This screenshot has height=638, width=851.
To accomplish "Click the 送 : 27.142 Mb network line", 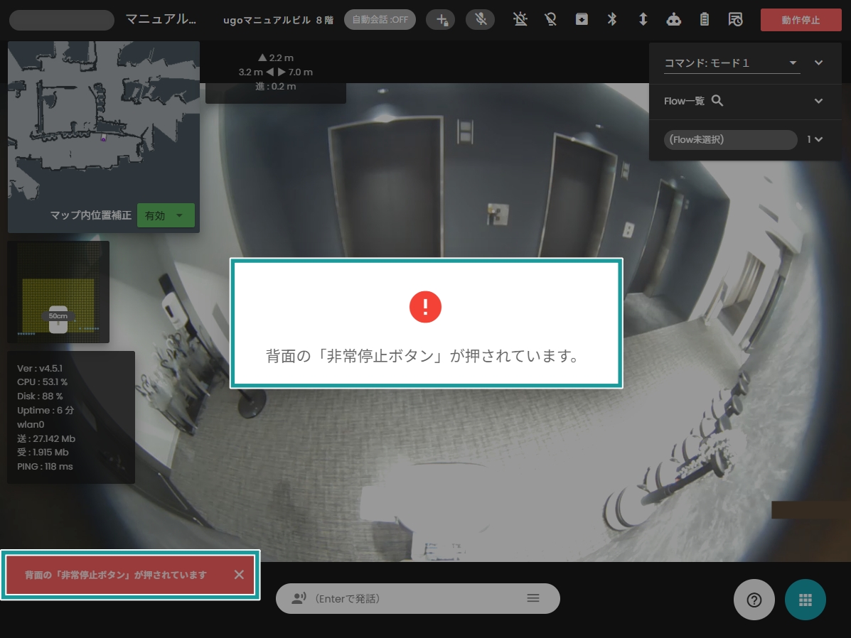I will (46, 438).
